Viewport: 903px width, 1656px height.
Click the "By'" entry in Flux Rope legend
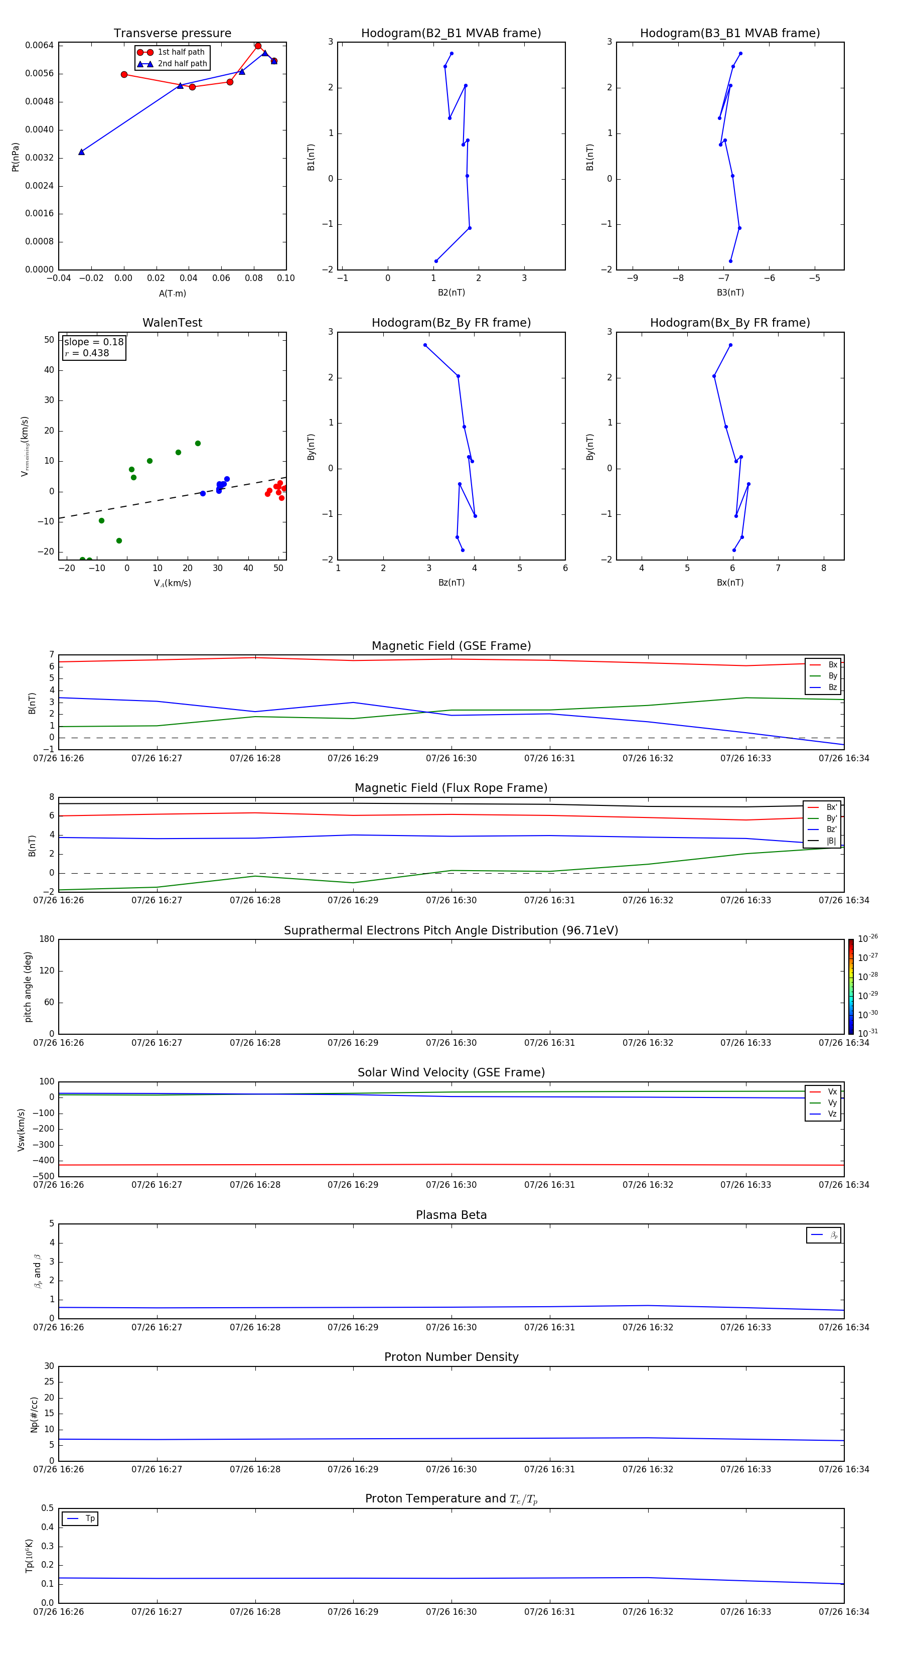(822, 819)
